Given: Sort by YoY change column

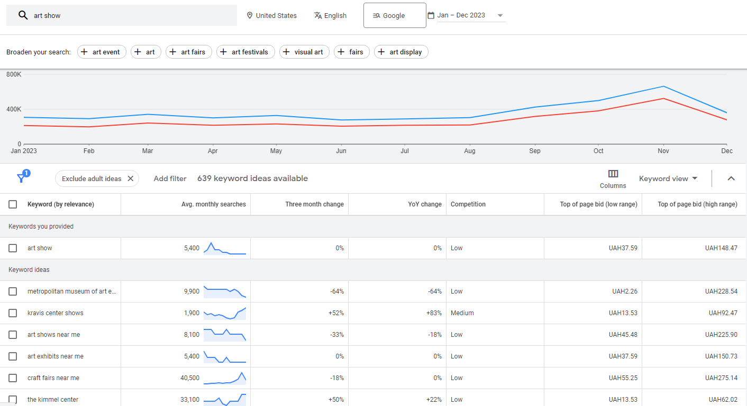Looking at the screenshot, I should (x=424, y=204).
